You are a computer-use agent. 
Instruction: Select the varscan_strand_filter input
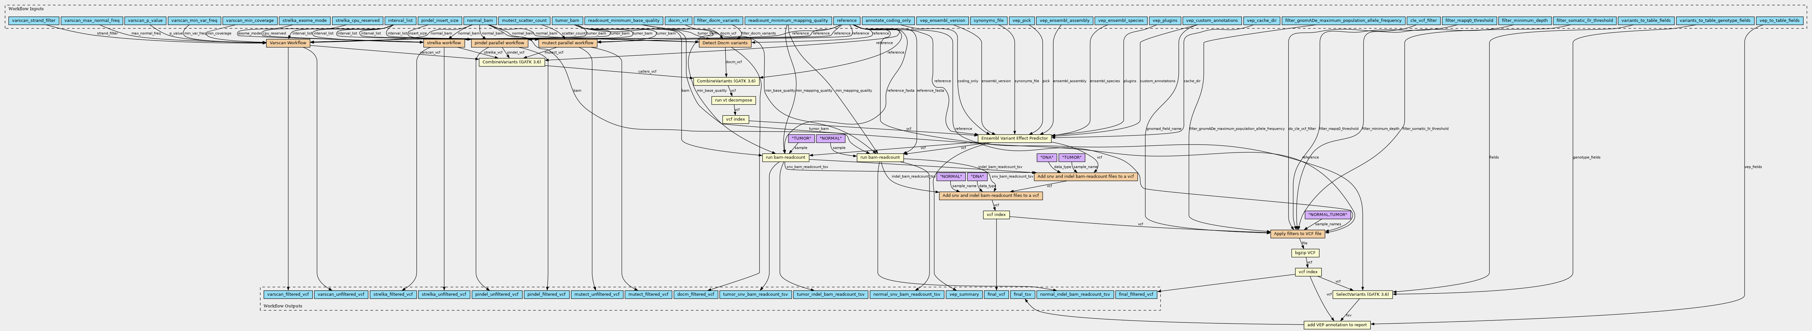click(33, 20)
